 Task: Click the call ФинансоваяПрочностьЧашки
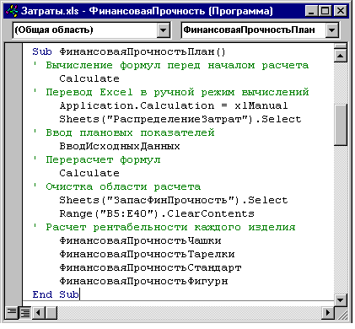pos(140,240)
